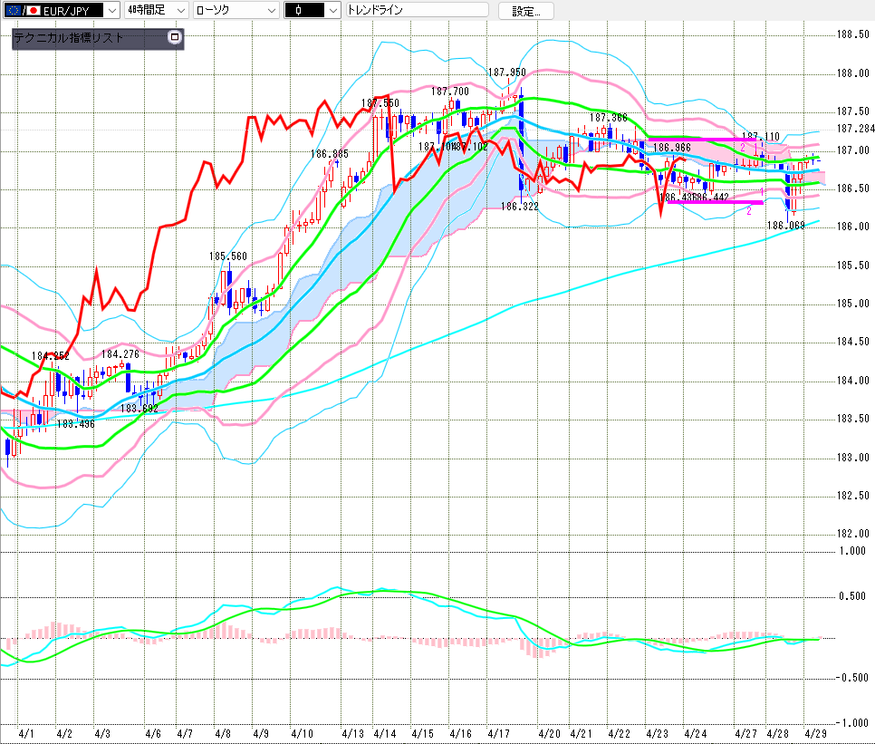The image size is (875, 744).
Task: Open the EUR/JPY currency pair dropdown
Action: tap(111, 11)
